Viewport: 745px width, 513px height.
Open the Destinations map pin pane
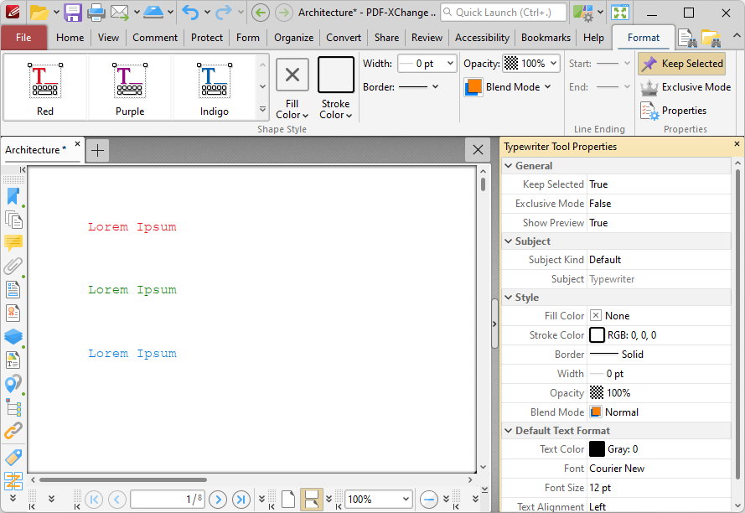[13, 383]
